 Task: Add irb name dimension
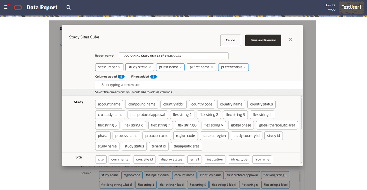tap(262, 159)
